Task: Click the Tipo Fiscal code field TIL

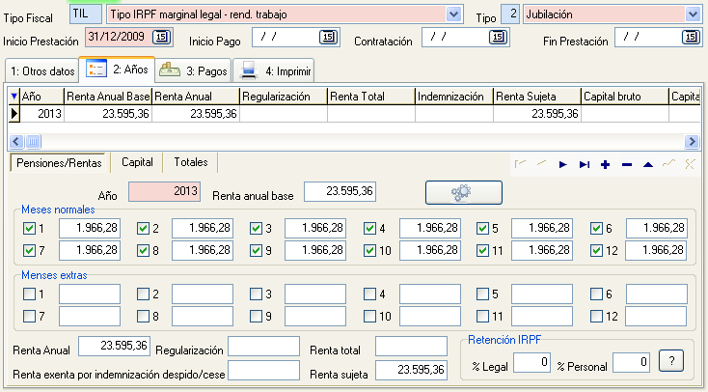Action: click(86, 14)
